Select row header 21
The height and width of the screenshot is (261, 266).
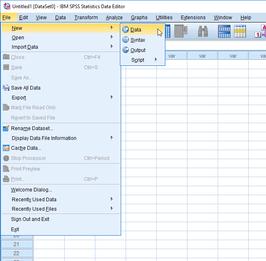[17, 244]
